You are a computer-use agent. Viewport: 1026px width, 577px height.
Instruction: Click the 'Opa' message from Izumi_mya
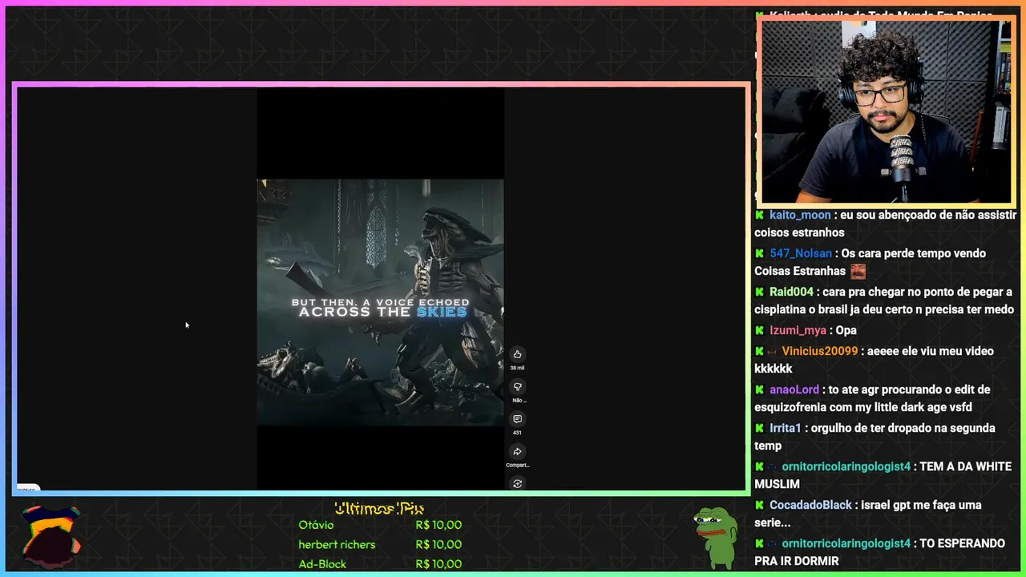click(846, 330)
